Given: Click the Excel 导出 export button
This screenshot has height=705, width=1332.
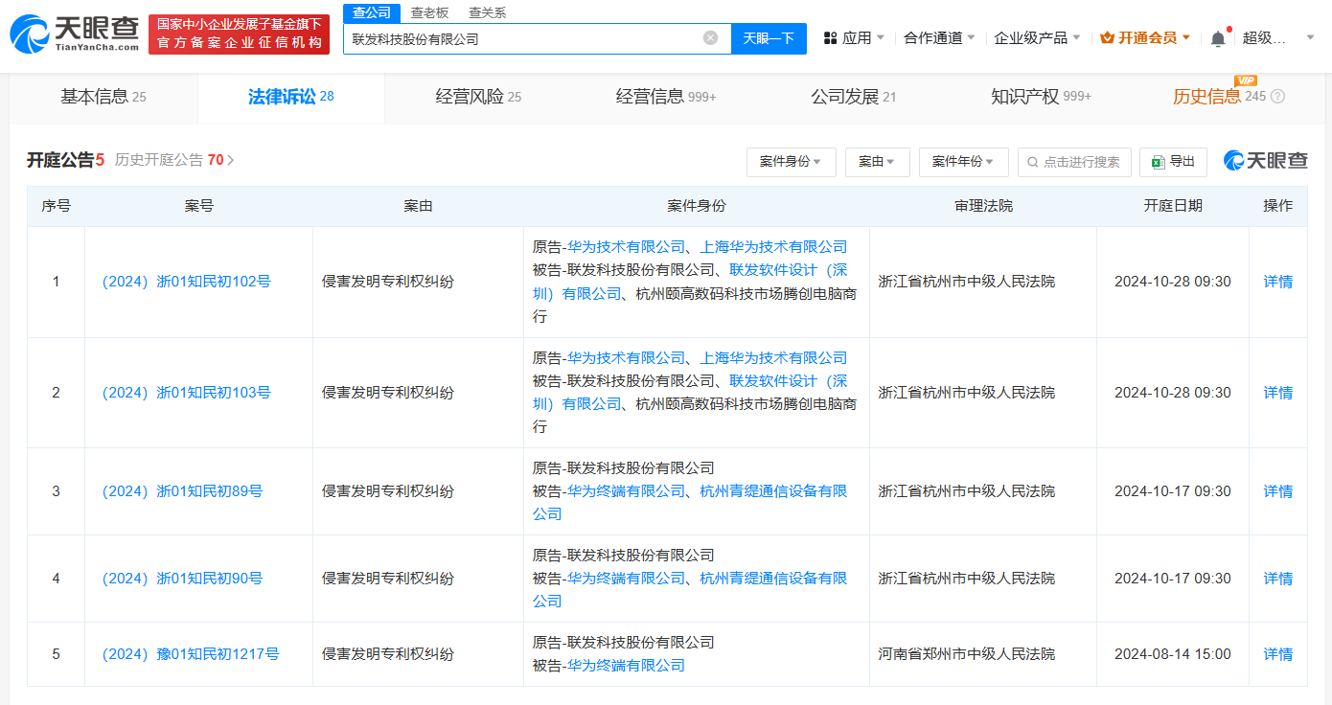Looking at the screenshot, I should click(1173, 162).
